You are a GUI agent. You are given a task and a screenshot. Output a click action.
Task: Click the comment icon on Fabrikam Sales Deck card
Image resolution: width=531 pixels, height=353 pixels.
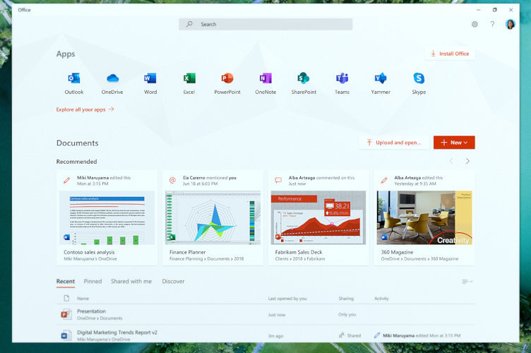coord(278,181)
